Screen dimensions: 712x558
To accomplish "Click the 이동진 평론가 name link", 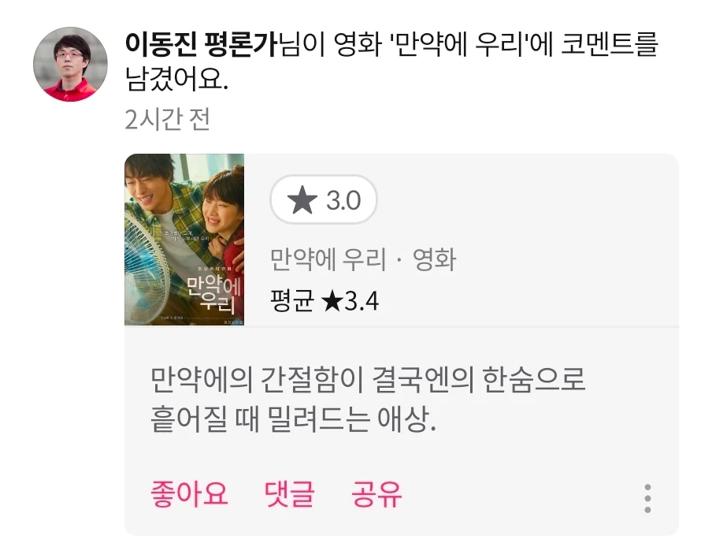I will point(201,44).
